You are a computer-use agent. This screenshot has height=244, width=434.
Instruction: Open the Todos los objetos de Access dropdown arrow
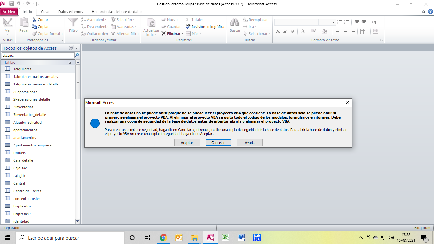pyautogui.click(x=71, y=48)
